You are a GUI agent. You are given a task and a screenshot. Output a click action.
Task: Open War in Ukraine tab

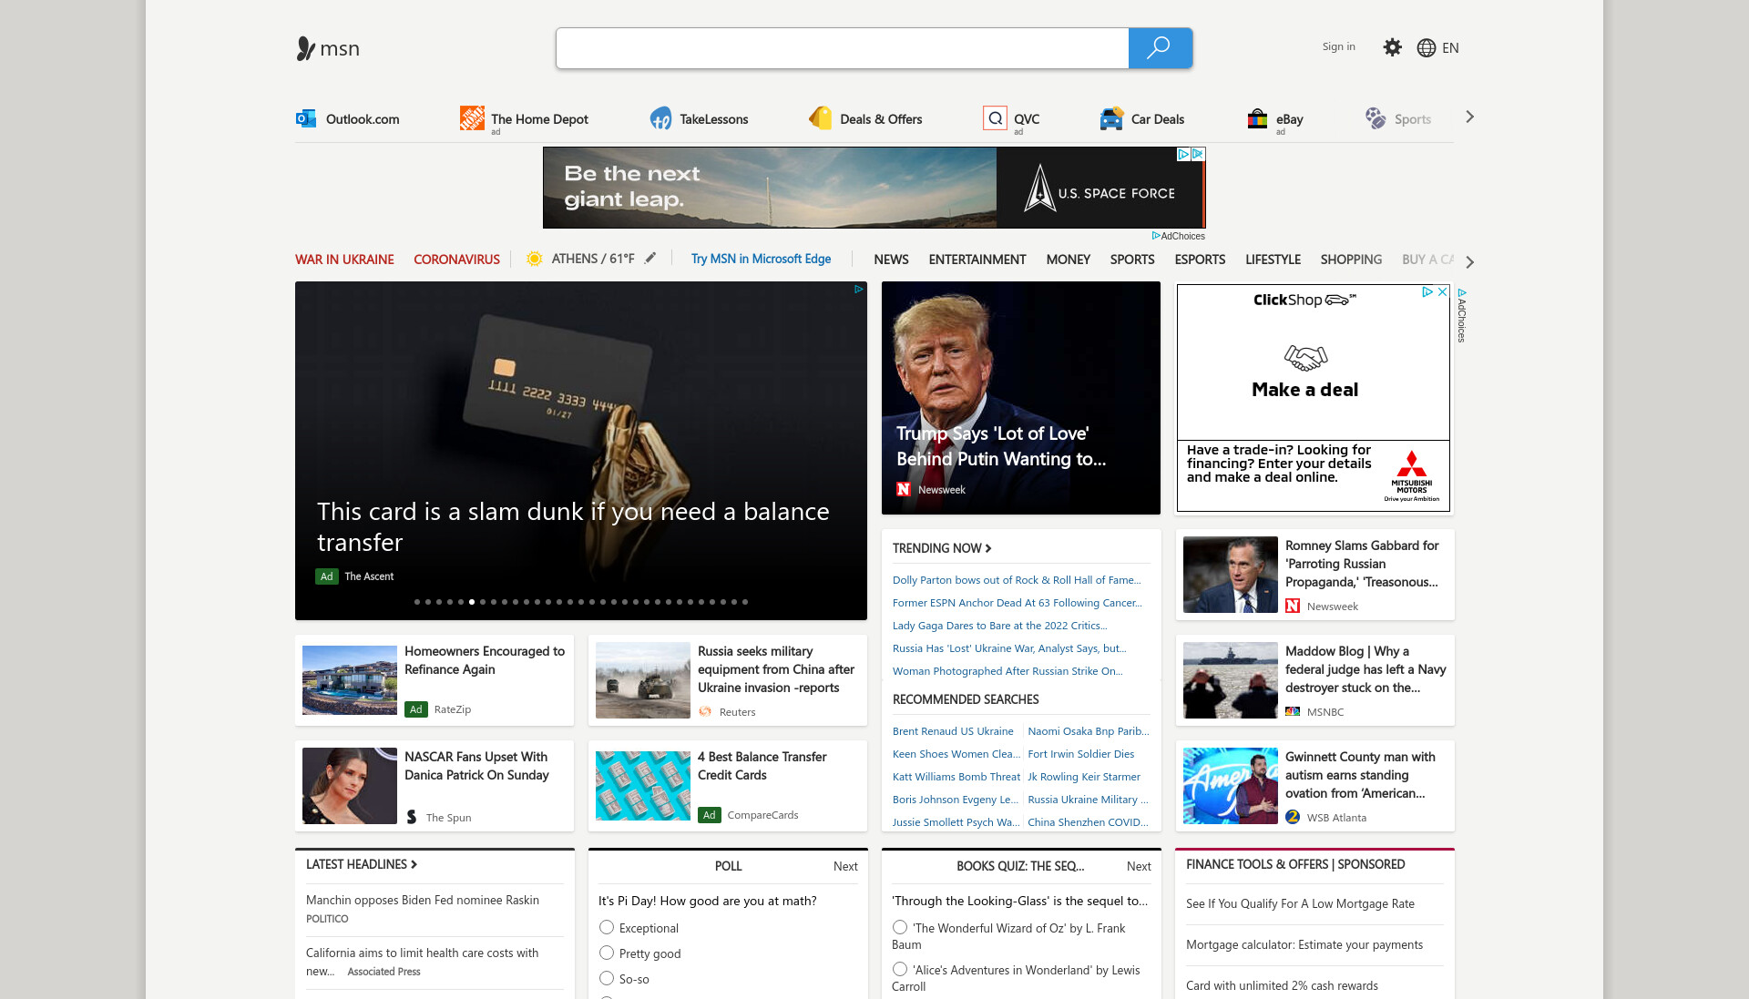(344, 260)
